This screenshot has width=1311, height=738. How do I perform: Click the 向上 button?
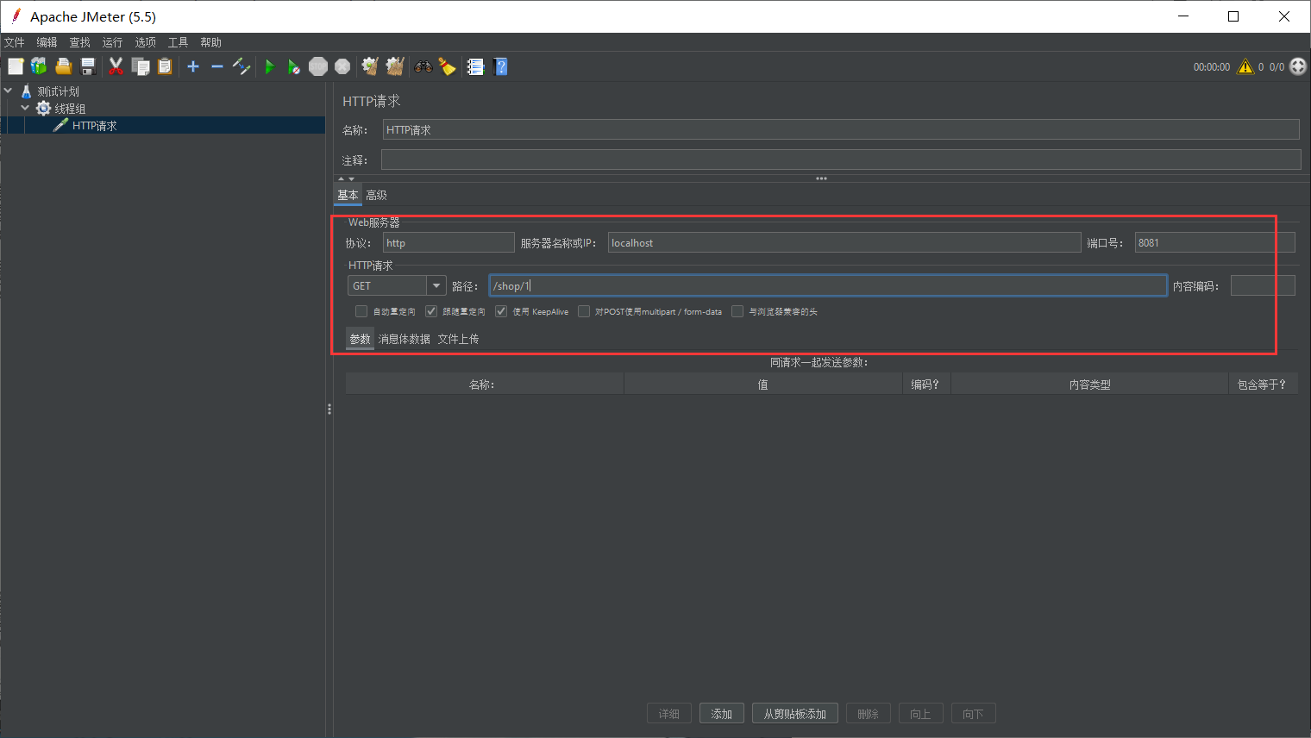(921, 714)
